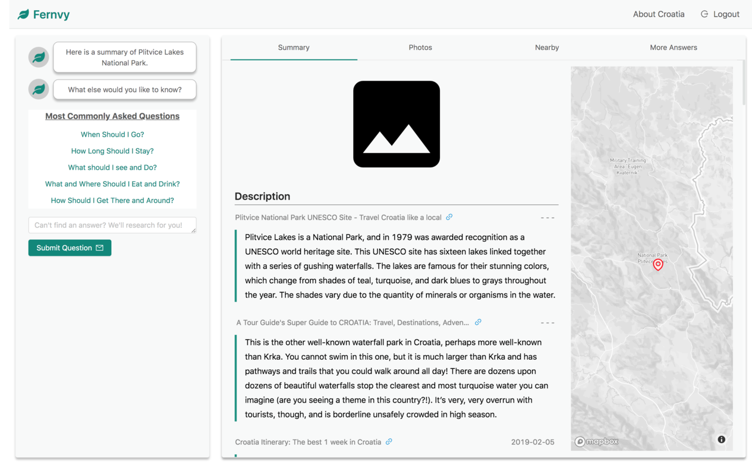Select the red Plitvice map pin marker
Viewport: 752px width, 475px height.
[657, 265]
